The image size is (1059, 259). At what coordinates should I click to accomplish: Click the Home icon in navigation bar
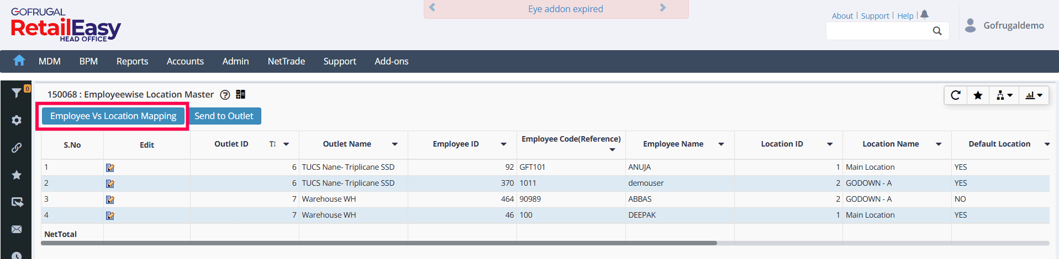click(19, 61)
